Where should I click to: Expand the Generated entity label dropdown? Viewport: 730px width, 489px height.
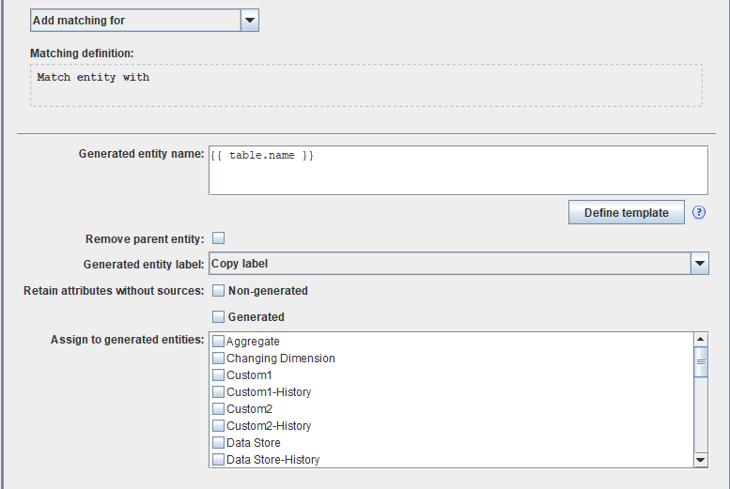point(699,264)
